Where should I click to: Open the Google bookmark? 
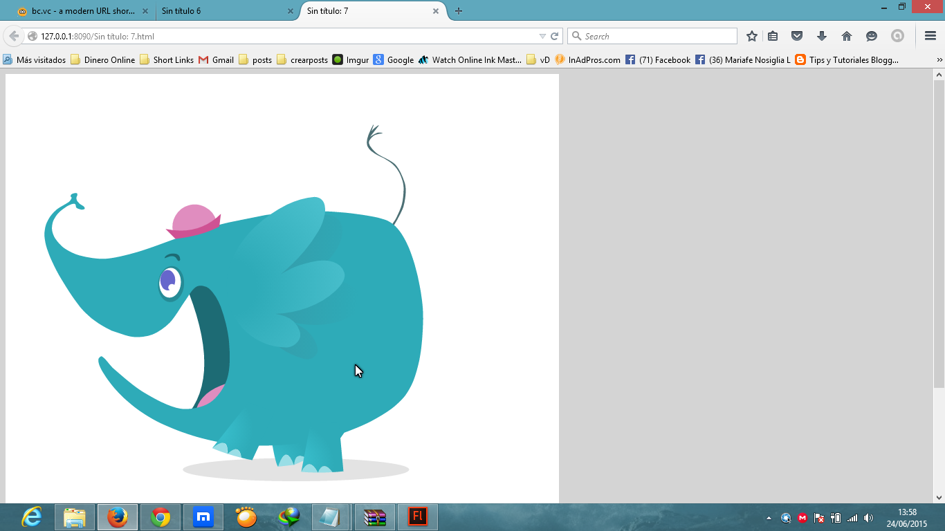[394, 60]
